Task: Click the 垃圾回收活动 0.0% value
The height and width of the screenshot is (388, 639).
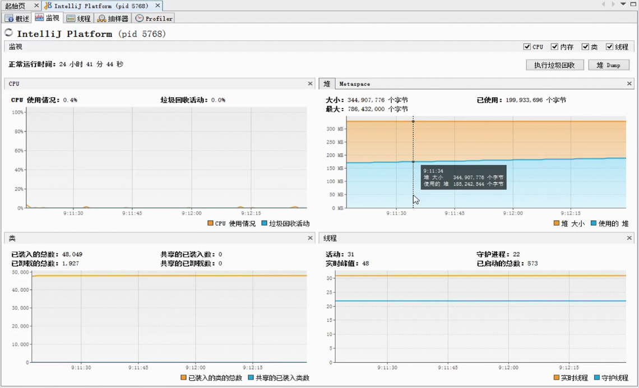Action: (218, 100)
